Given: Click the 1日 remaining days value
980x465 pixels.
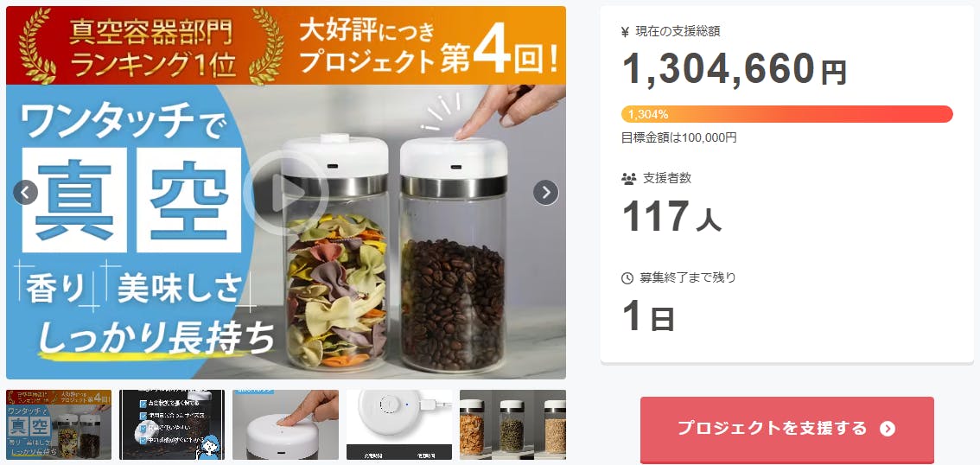Looking at the screenshot, I should [x=648, y=316].
